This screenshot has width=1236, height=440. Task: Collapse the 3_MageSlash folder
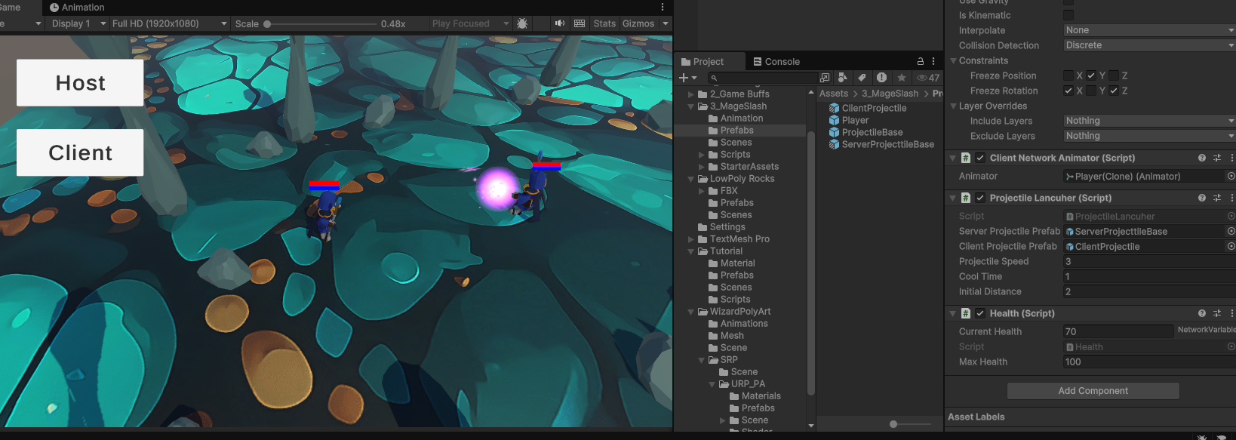click(x=690, y=106)
